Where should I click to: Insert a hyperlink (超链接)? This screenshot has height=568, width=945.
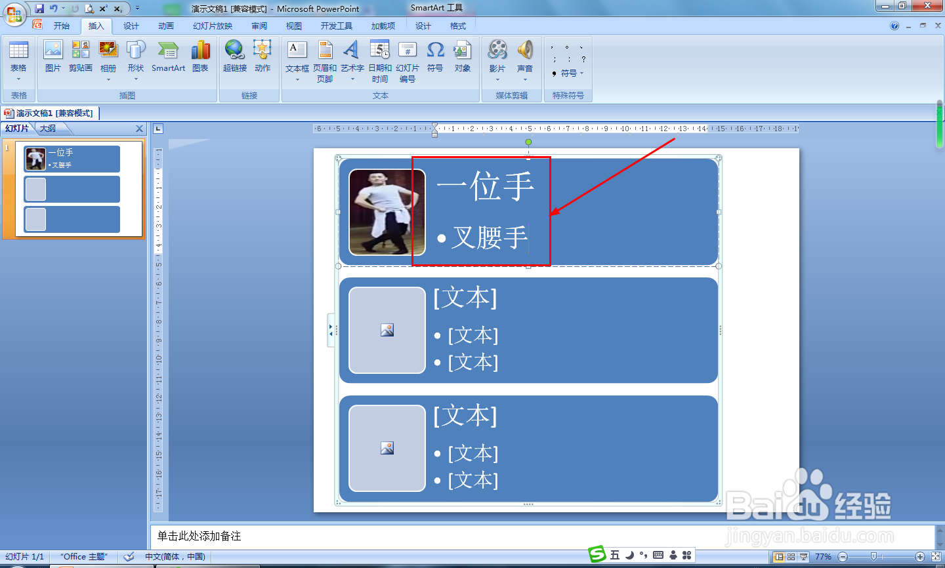click(x=235, y=56)
